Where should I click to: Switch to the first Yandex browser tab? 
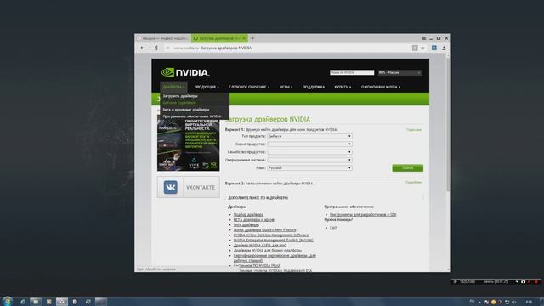pos(162,38)
